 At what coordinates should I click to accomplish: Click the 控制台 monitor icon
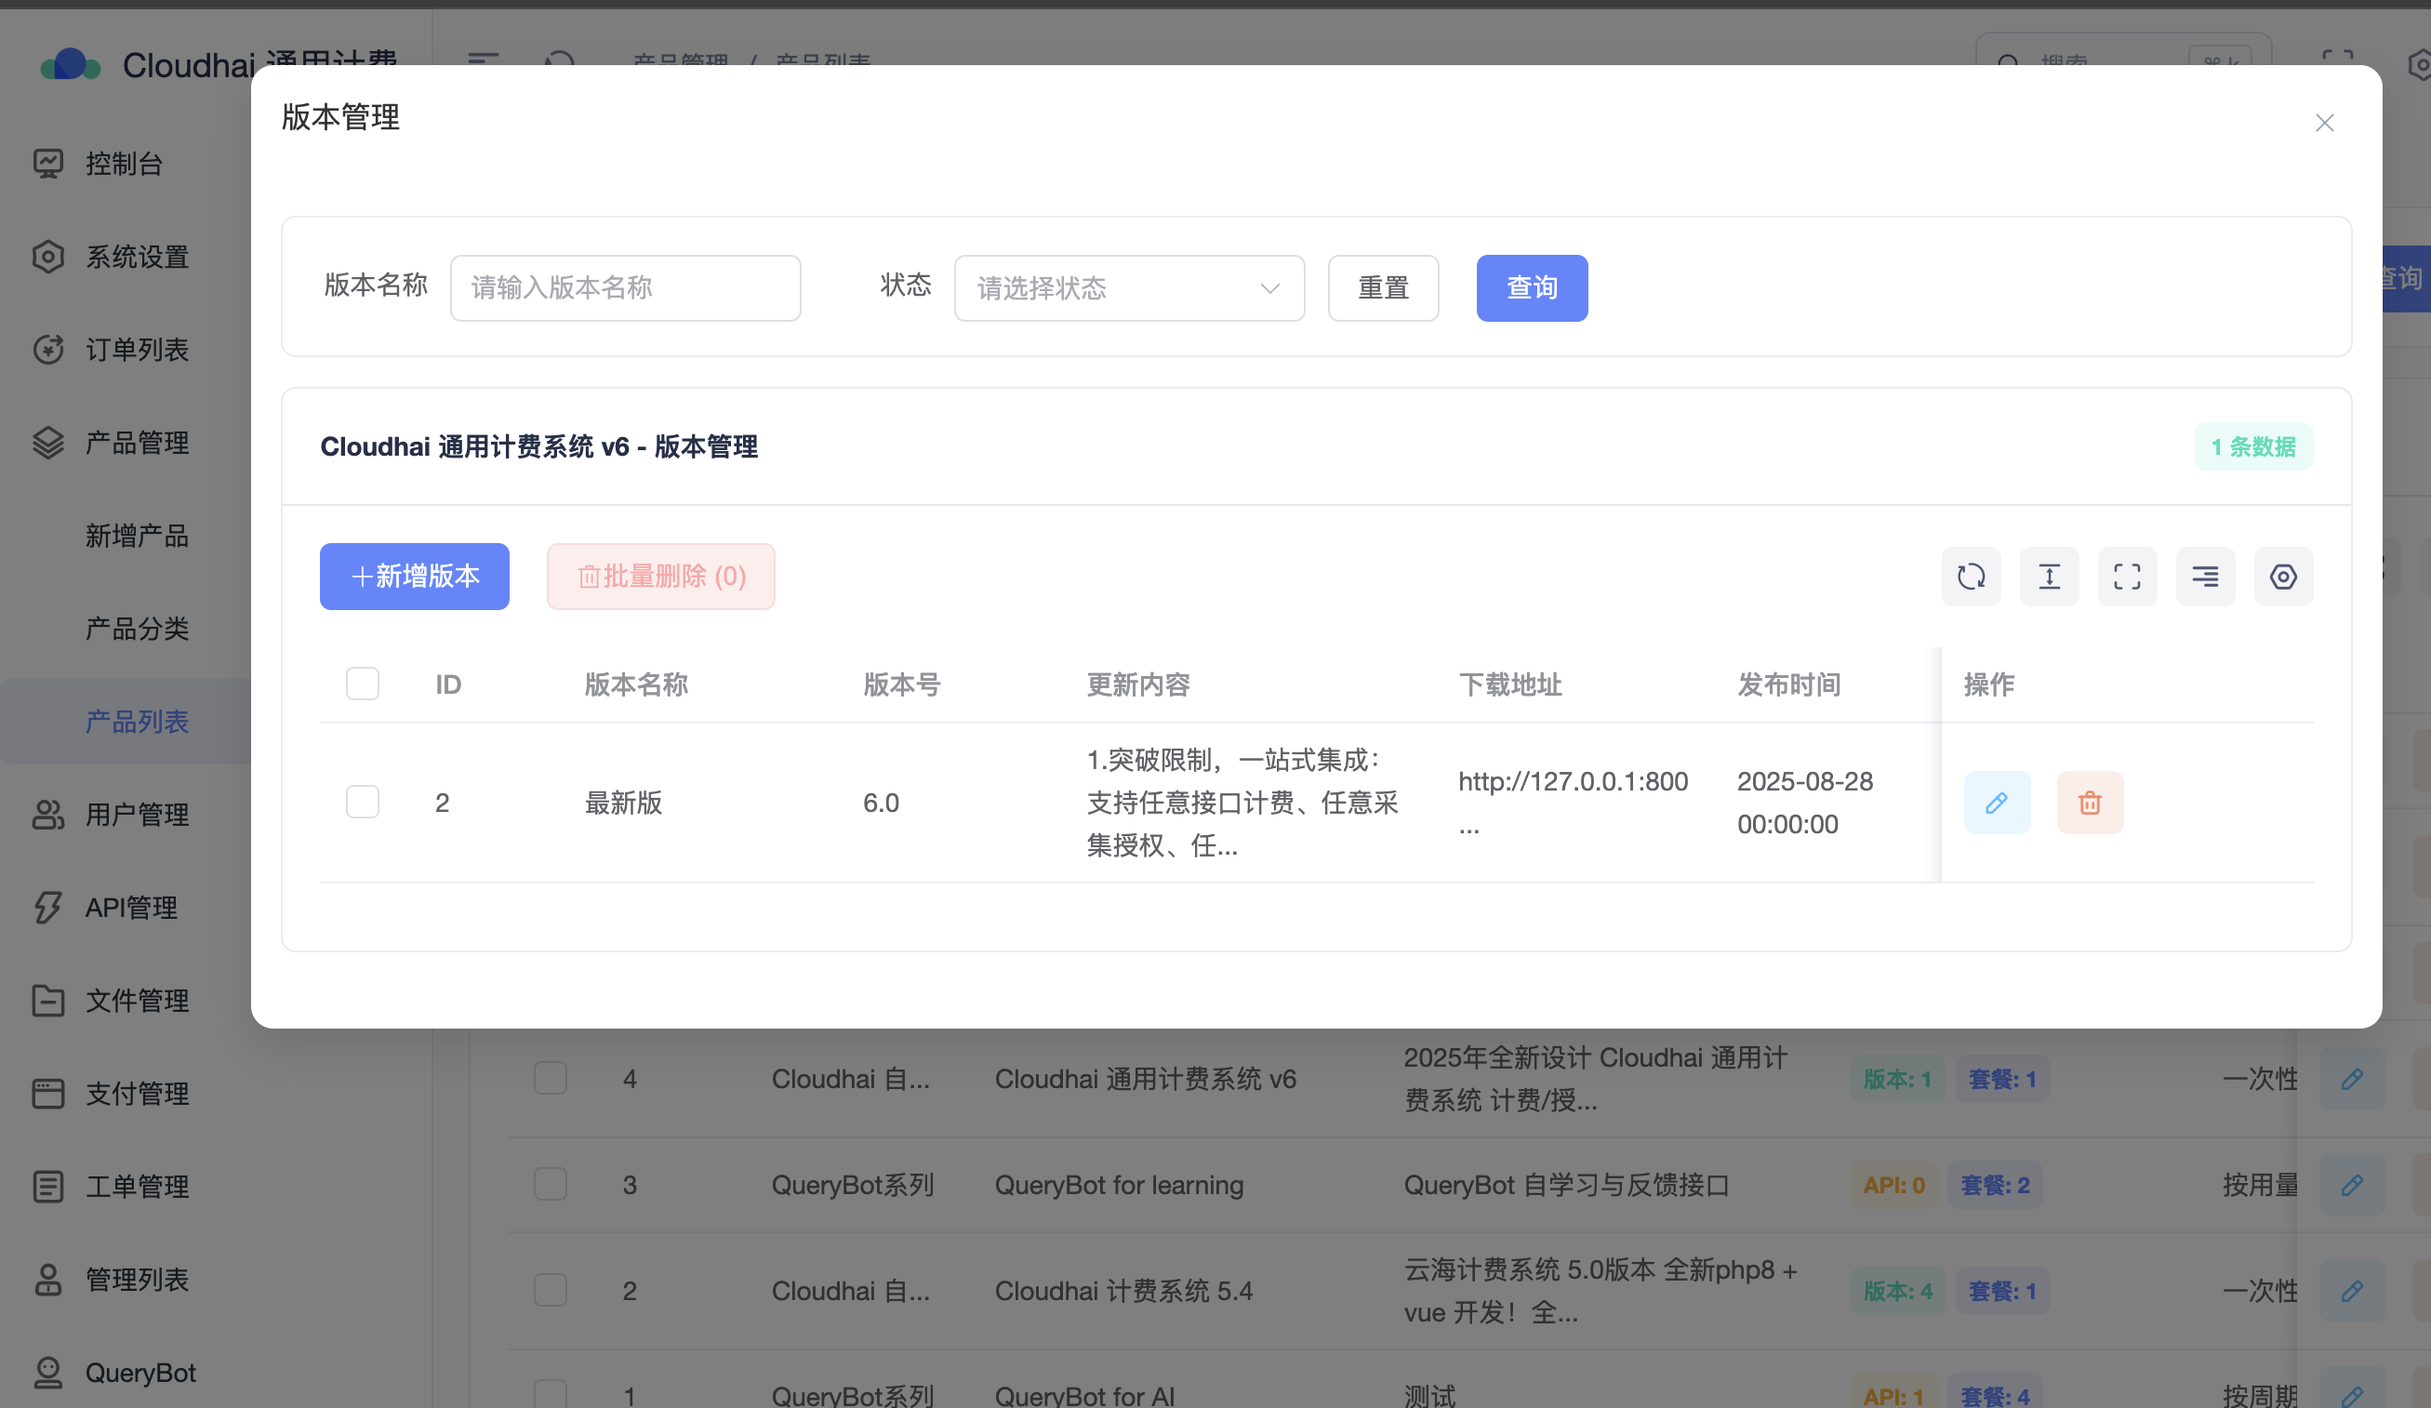[47, 163]
